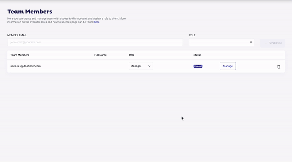Click the chevron arrow beside Manager
292x162 pixels.
[x=149, y=66]
